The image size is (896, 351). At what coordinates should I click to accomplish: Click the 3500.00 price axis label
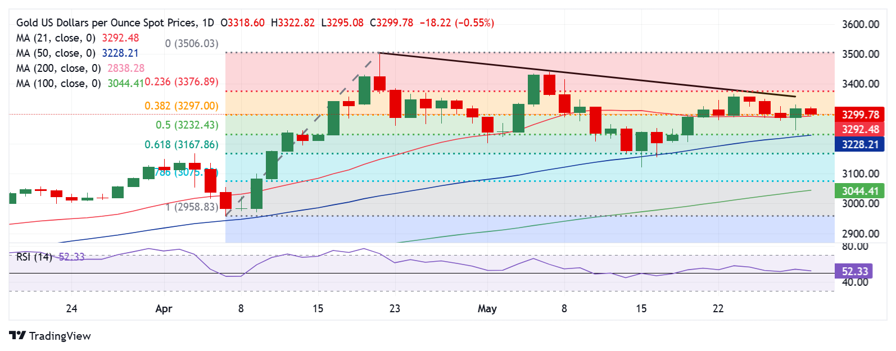click(x=861, y=54)
